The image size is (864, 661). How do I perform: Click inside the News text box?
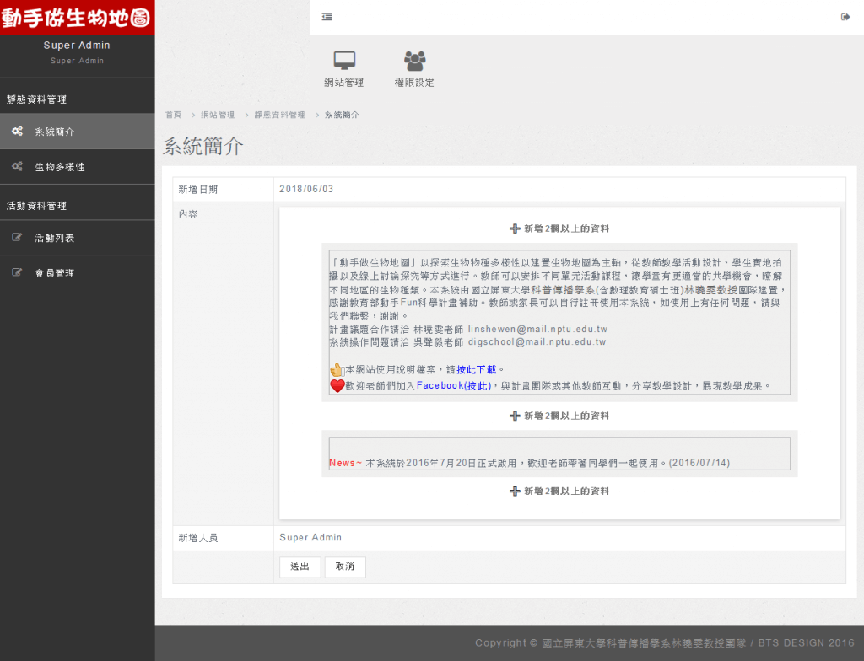tap(559, 454)
